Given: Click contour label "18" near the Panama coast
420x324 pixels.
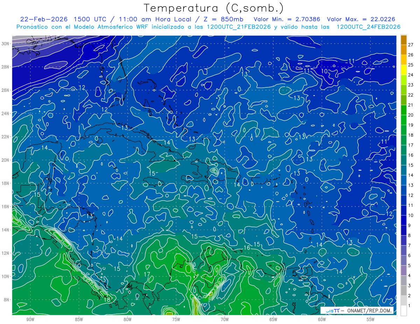Looking at the screenshot, I should tap(107, 300).
